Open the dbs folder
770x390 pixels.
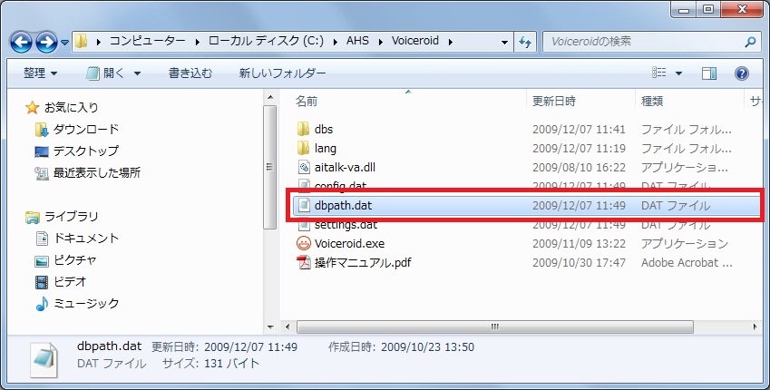click(x=323, y=129)
